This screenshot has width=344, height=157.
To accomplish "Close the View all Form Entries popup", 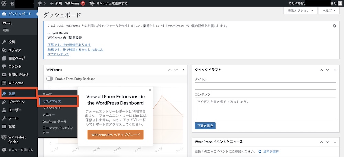I will pyautogui.click(x=150, y=90).
